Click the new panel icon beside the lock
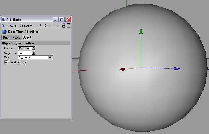Image resolution: width=209 pixels, height=134 pixels. (x=69, y=25)
